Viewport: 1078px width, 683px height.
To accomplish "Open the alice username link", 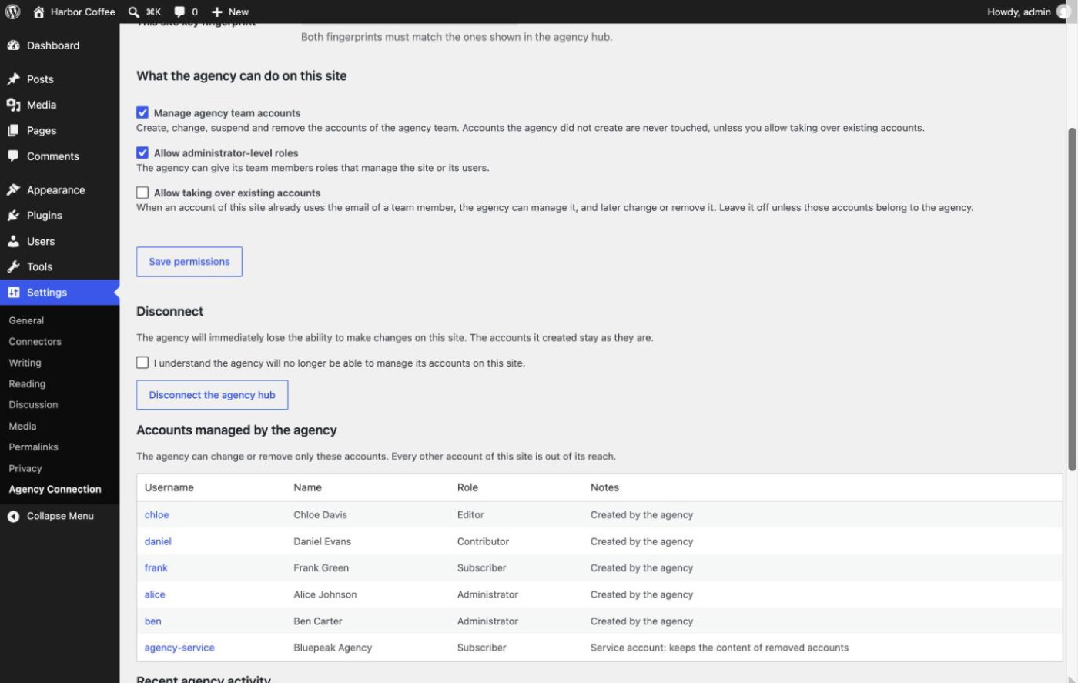I will click(155, 594).
